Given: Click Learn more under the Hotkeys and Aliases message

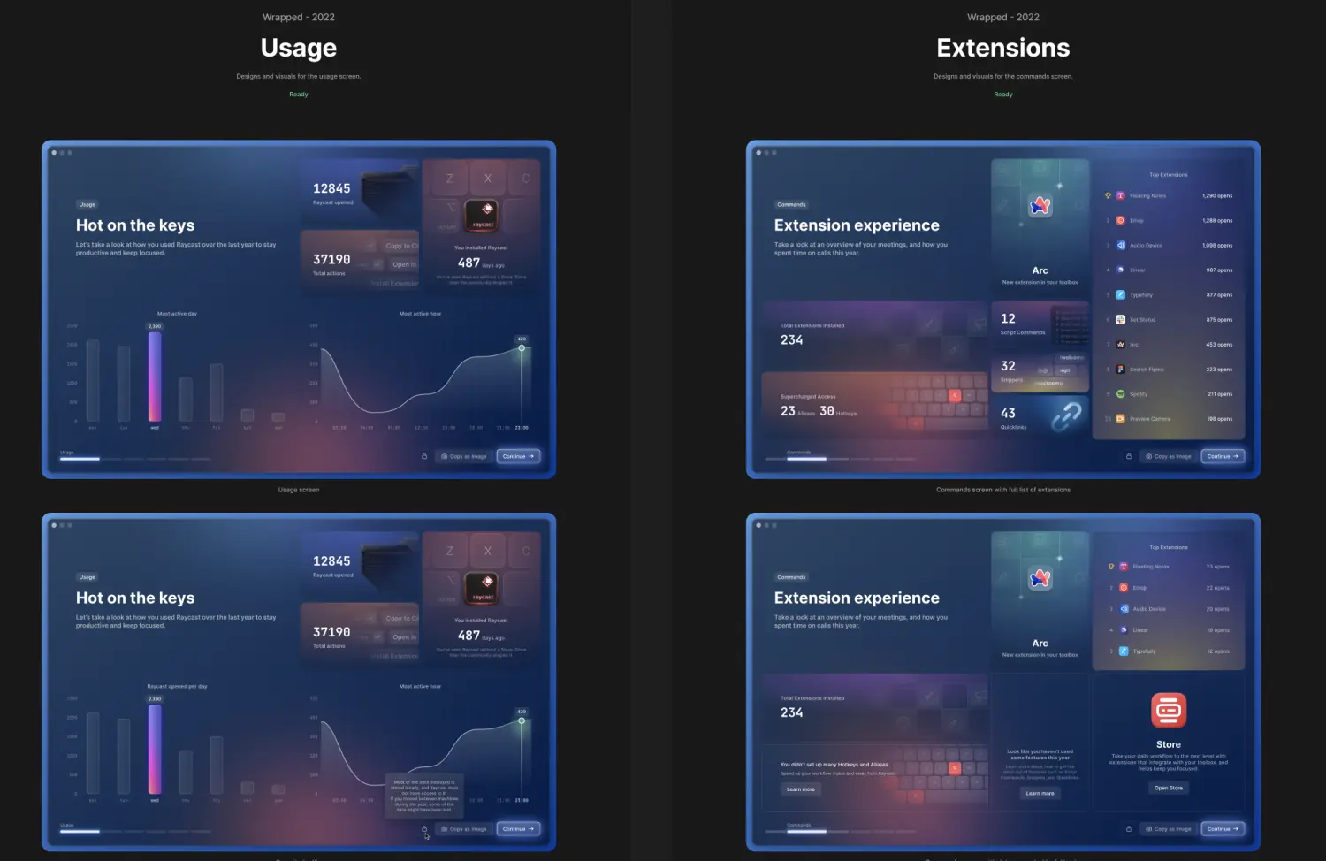Looking at the screenshot, I should point(800,789).
